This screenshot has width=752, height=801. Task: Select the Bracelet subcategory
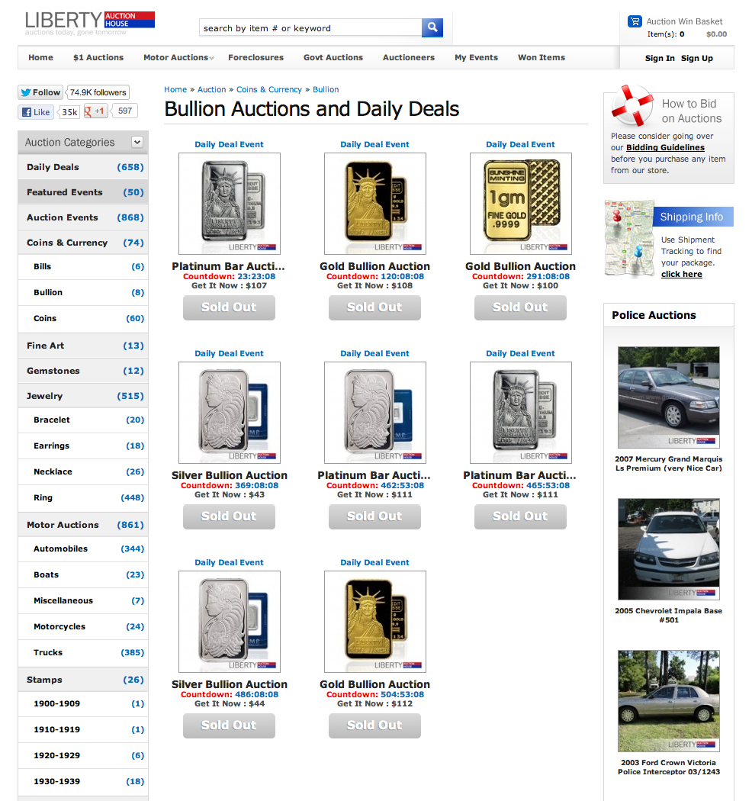[x=83, y=420]
